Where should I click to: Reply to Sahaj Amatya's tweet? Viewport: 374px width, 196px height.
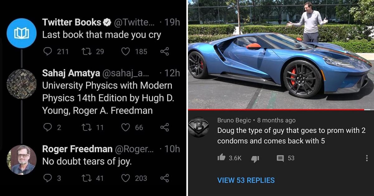tap(47, 127)
